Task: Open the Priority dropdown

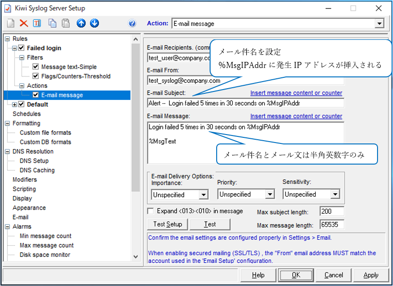Action: point(270,194)
